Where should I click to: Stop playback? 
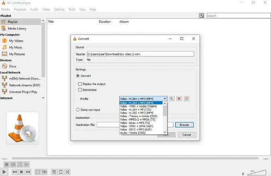(22, 172)
